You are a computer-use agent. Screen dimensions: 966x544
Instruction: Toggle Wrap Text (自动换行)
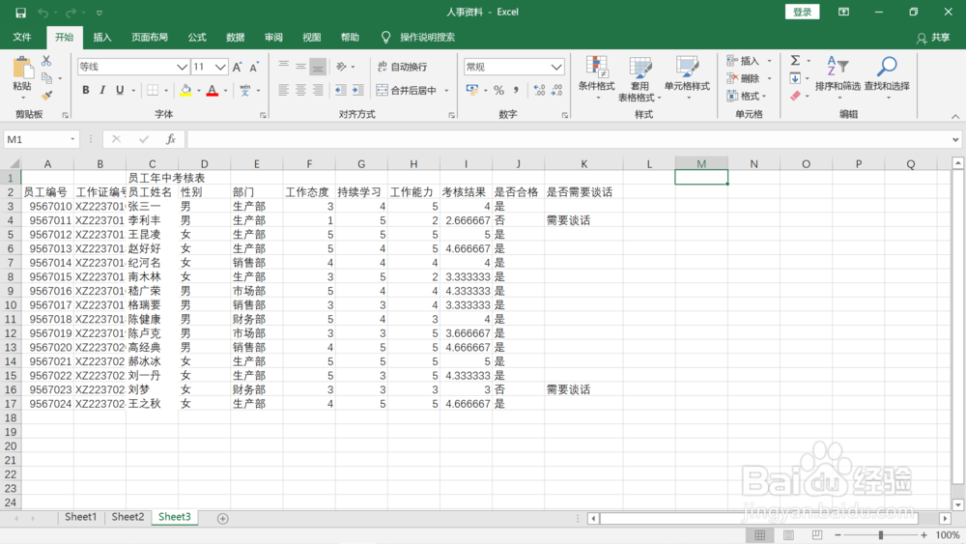(x=402, y=67)
